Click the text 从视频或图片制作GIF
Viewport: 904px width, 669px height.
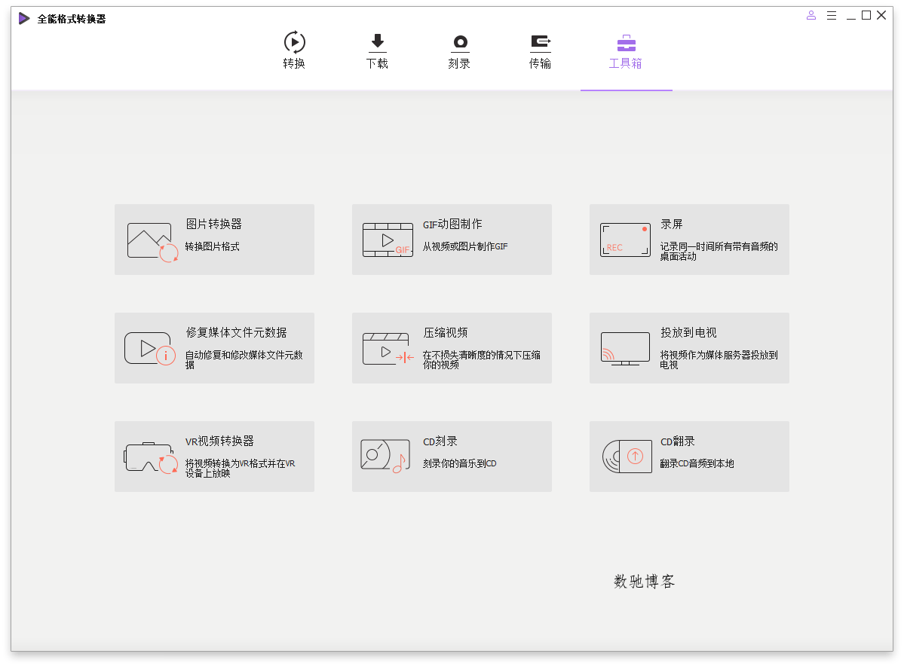[465, 246]
